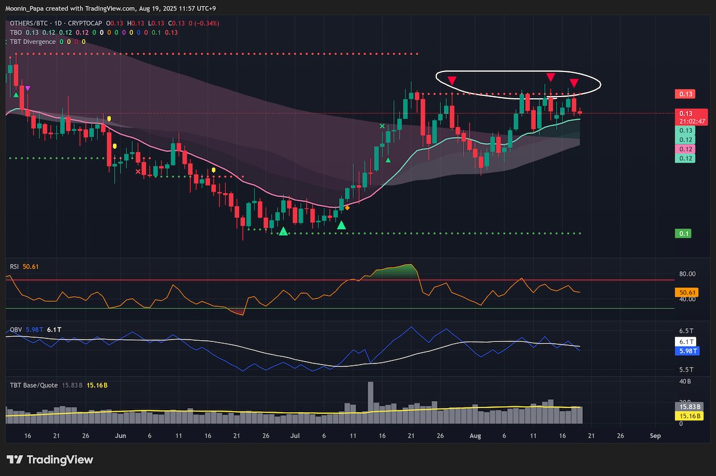
Task: Click the red 0.13 resistance price label
Action: pos(684,94)
